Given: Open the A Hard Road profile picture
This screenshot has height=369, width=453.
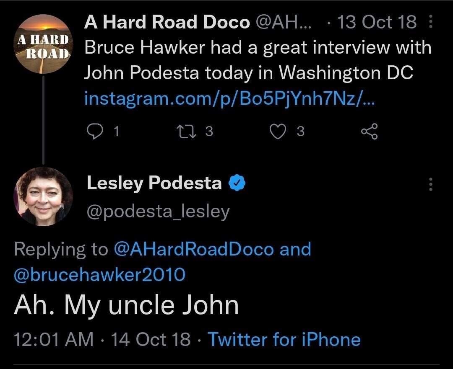Looking at the screenshot, I should (43, 44).
